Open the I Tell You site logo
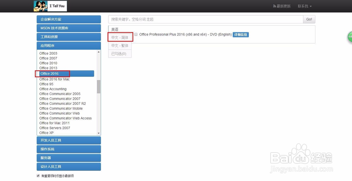Screen dimensions: 352x181 point(50,6)
